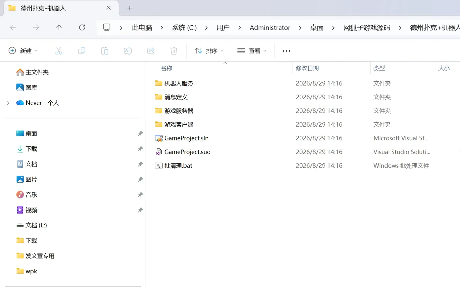Open the 排序 sort dropdown

[x=209, y=51]
